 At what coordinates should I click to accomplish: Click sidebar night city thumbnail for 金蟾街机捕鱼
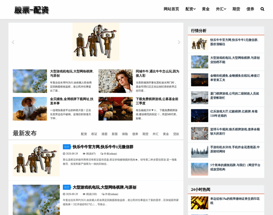(x=199, y=80)
